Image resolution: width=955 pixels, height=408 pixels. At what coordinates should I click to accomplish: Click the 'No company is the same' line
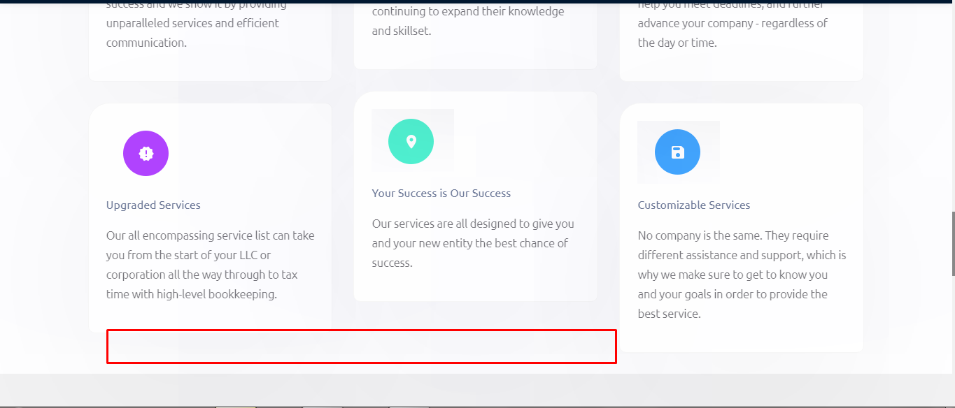(733, 235)
